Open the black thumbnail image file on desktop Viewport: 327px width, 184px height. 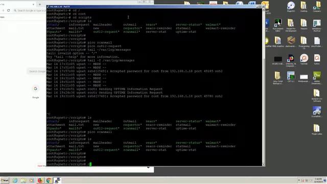tap(278, 60)
